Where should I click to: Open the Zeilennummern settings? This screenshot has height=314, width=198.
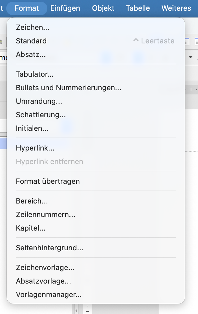tap(45, 215)
